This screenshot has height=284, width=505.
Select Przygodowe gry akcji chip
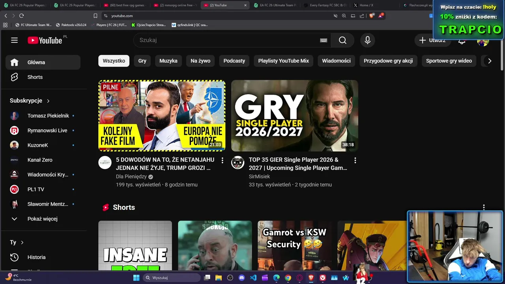(388, 61)
